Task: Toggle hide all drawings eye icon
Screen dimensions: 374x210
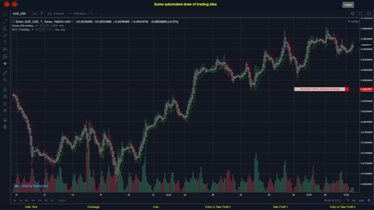Action: click(5, 110)
